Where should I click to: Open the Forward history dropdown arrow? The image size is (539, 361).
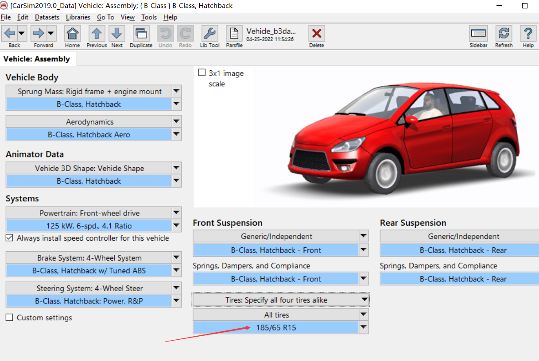[x=51, y=33]
